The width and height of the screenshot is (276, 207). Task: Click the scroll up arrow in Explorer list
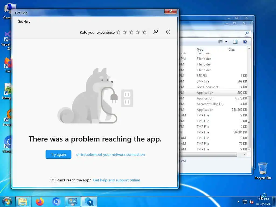(249, 49)
